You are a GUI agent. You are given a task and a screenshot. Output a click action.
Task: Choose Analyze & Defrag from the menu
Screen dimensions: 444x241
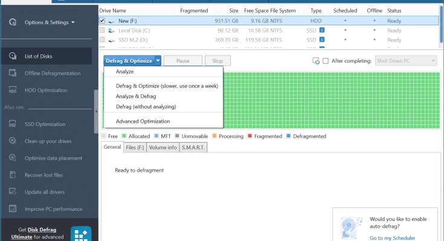[x=137, y=96]
